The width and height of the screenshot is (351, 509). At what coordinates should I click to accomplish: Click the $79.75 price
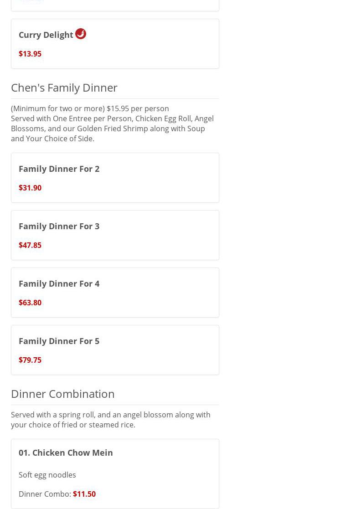(30, 360)
